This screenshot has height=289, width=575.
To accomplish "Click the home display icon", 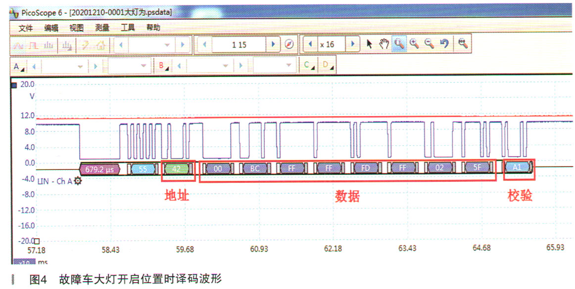I will 100,44.
